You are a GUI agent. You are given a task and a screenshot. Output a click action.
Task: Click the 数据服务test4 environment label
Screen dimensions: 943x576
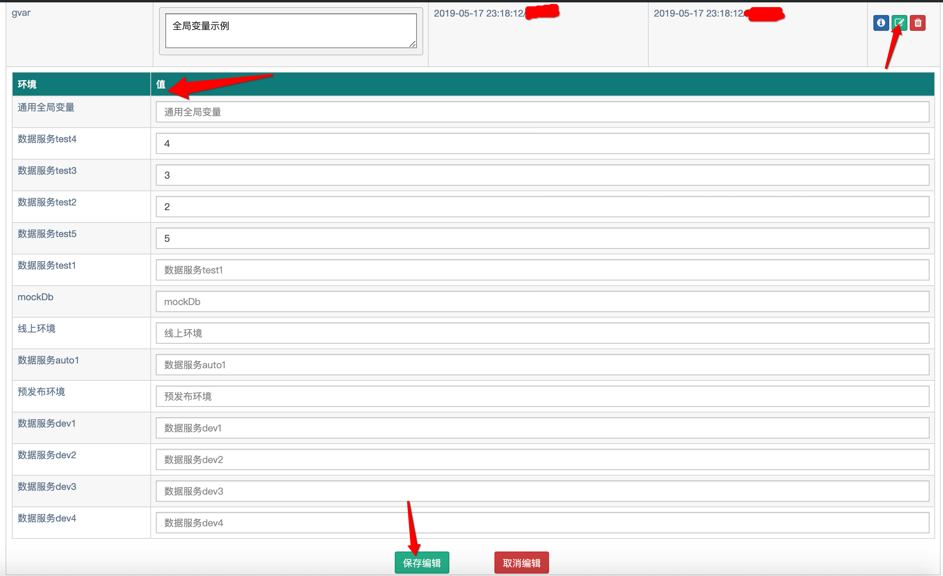(x=47, y=139)
